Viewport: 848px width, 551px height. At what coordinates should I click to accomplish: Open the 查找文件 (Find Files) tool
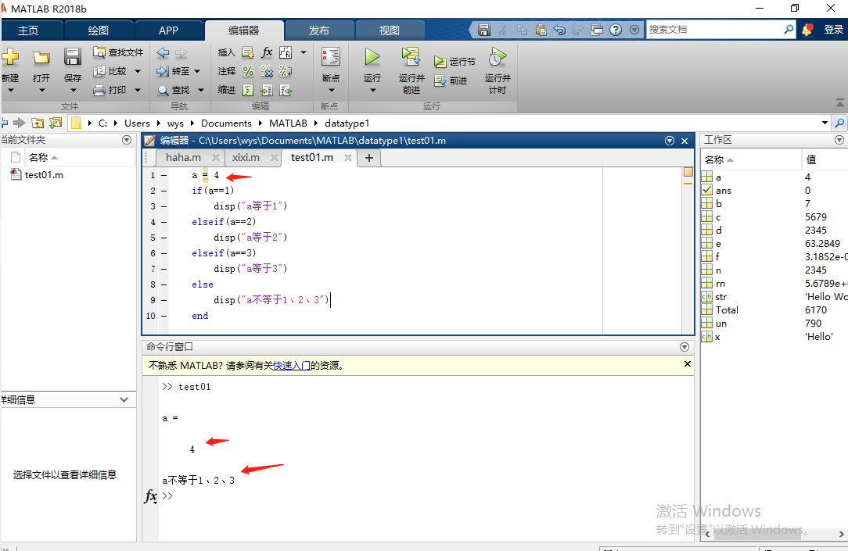tap(117, 52)
